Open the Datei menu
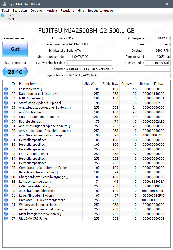Image resolution: width=173 pixels, height=250 pixels. point(5,11)
